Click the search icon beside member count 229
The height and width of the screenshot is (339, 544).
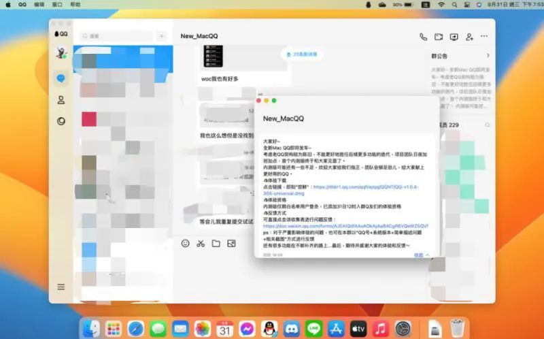tap(487, 125)
